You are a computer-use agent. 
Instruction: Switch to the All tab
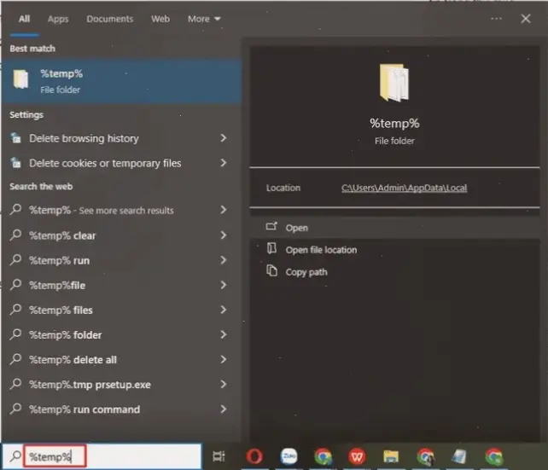tap(24, 19)
